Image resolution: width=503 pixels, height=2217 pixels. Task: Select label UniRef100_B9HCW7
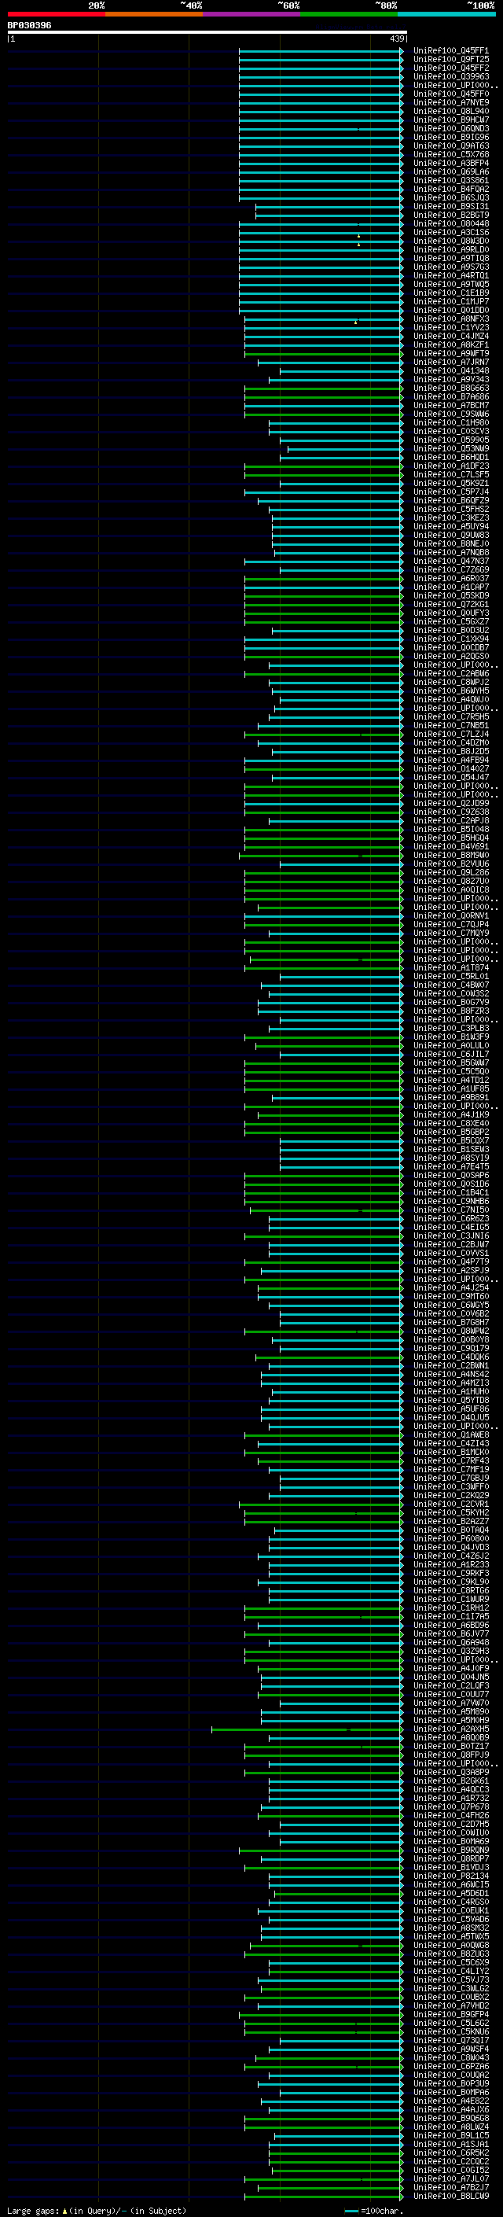pos(450,120)
